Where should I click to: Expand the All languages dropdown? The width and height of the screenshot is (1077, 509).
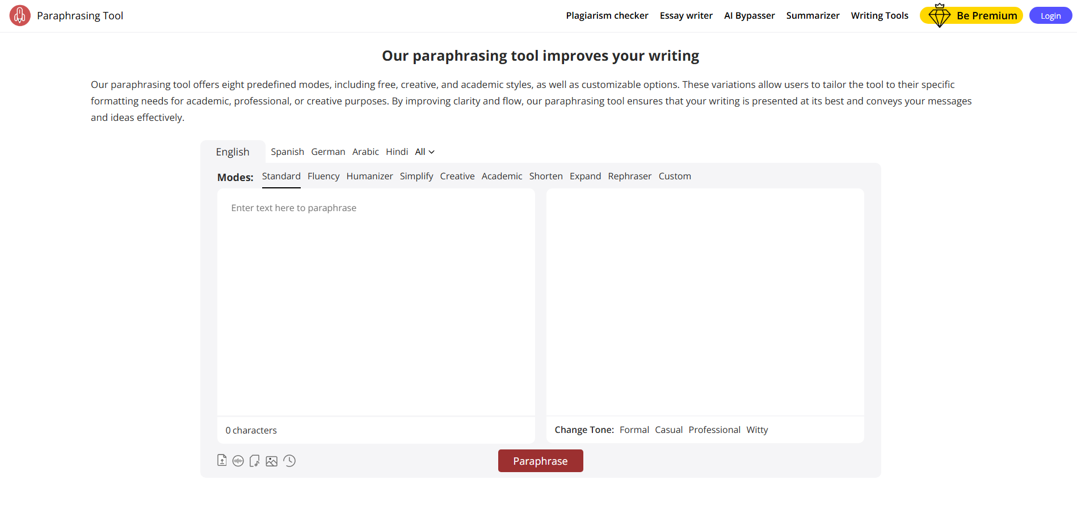pos(424,152)
